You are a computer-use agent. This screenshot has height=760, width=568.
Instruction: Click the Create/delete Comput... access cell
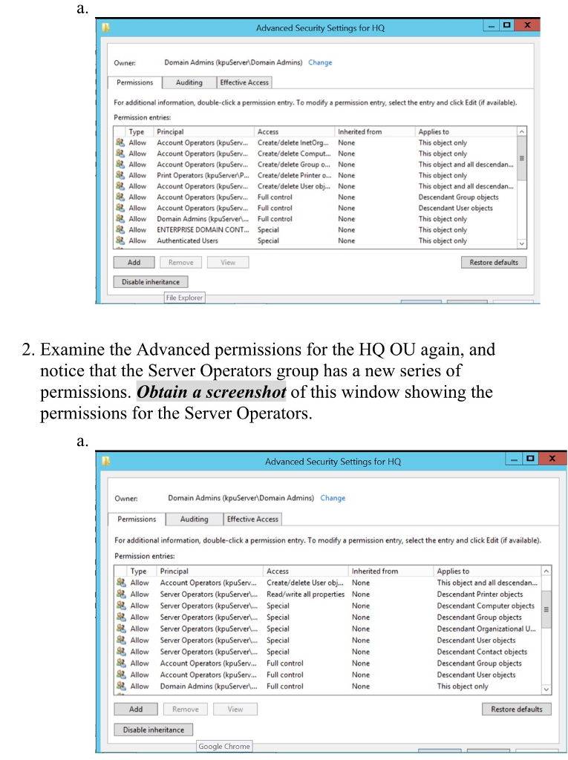click(x=294, y=153)
